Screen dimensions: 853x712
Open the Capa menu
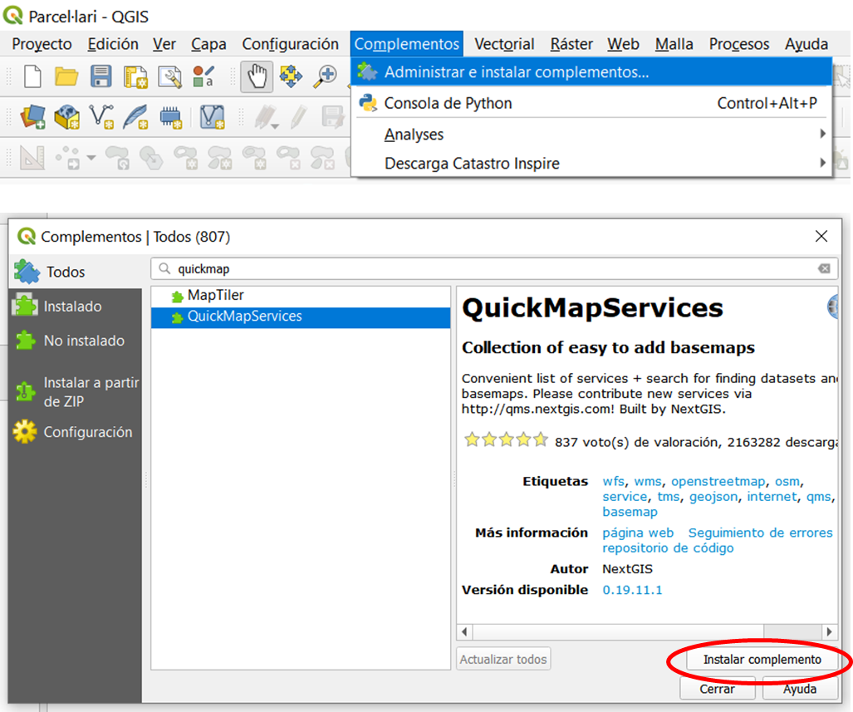(x=208, y=43)
